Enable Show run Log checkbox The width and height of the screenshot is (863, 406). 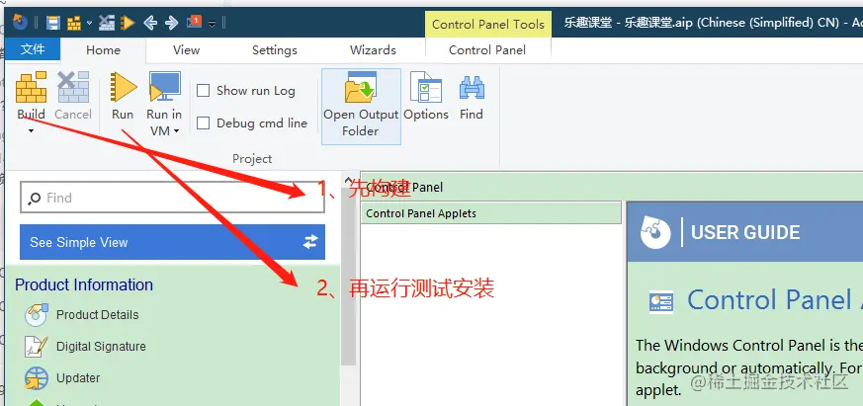click(203, 90)
